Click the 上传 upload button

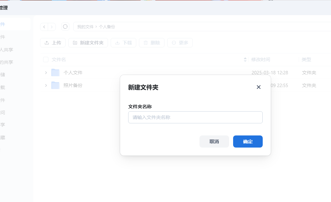click(53, 43)
